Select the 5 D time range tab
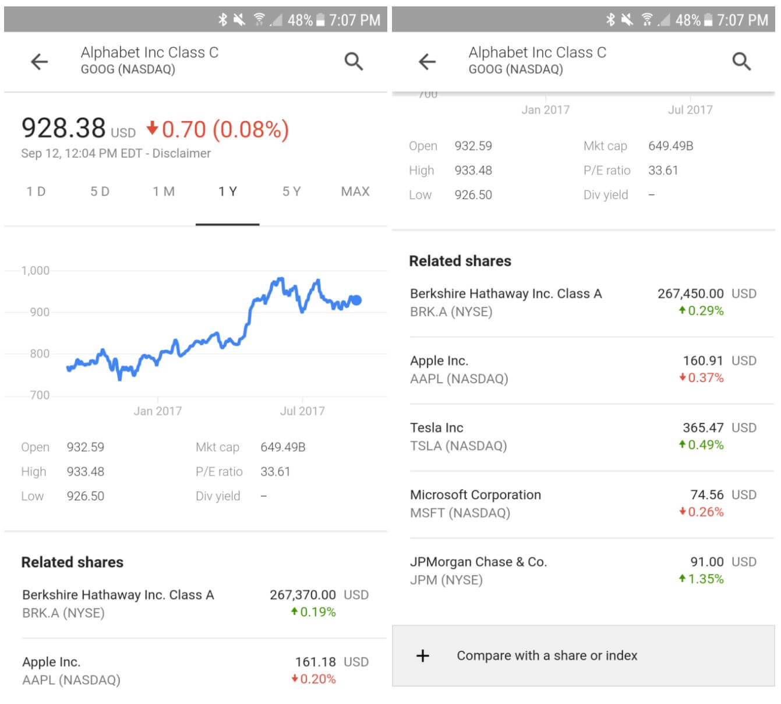Viewport: 781px width, 704px height. click(x=100, y=192)
